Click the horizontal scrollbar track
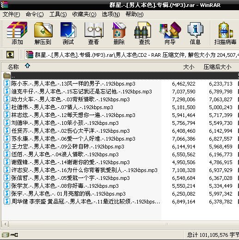The width and height of the screenshot is (239, 240). pyautogui.click(x=123, y=224)
